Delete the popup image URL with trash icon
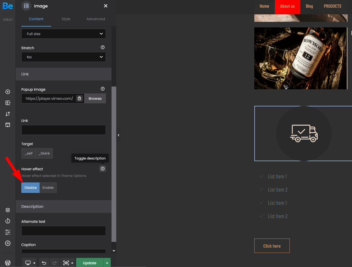The image size is (352, 267). click(79, 98)
